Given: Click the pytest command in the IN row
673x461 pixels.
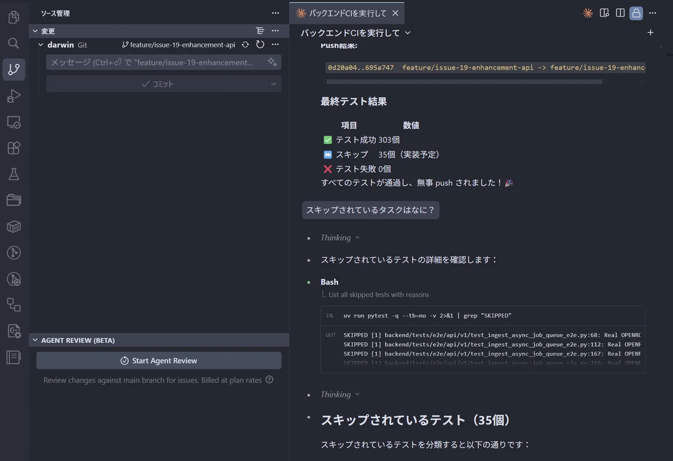Looking at the screenshot, I should (x=427, y=315).
